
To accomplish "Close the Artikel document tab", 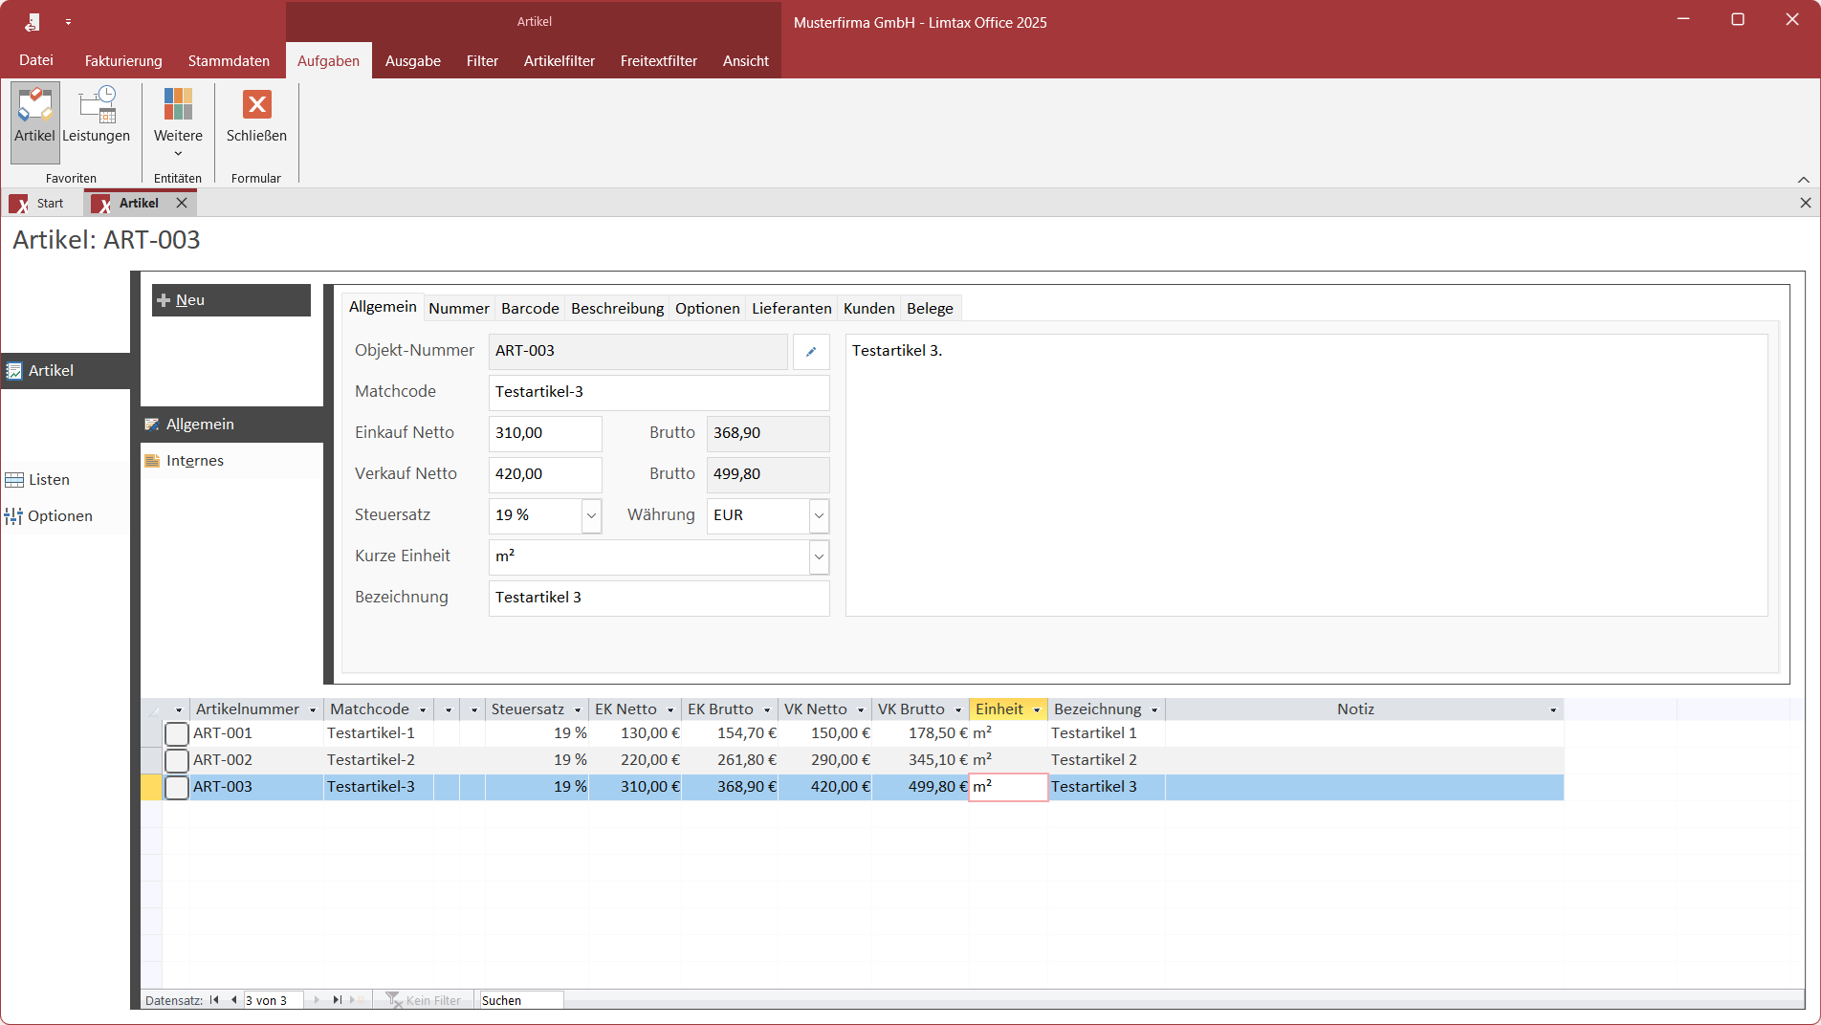I will [x=182, y=203].
